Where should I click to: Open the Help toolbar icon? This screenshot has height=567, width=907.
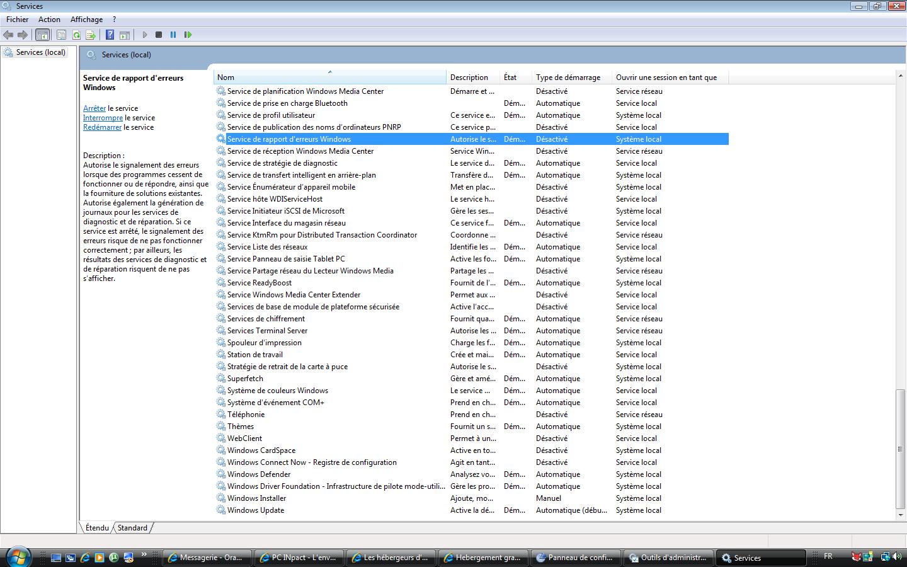click(110, 35)
